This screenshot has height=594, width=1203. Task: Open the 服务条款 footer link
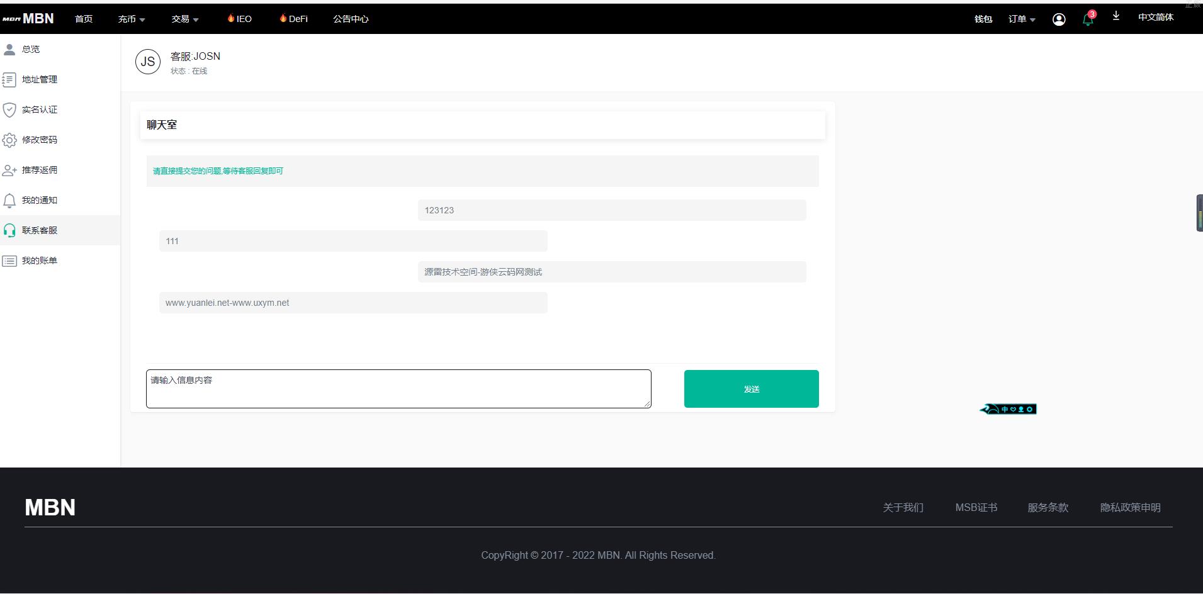coord(1048,507)
